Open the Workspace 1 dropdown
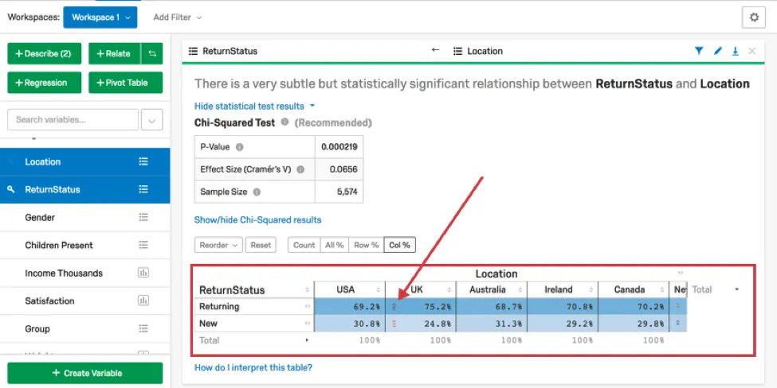This screenshot has width=777, height=388. (x=100, y=17)
